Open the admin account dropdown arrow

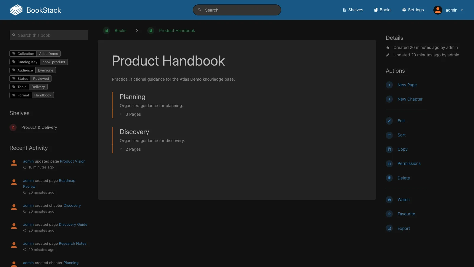pos(462,10)
